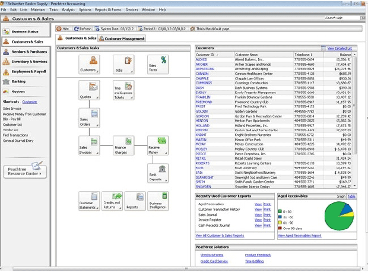
Task: Click the Search Help input field
Action: coord(342,18)
